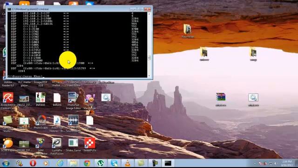Screen dimensions: 298x168
Task: Open Sticky Notes from the taskbar
Action: pos(141,163)
